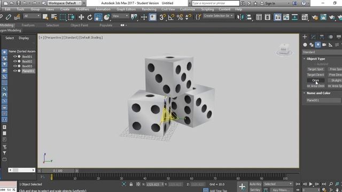
Task: Click the scene explorer horizontal scrollbar
Action: [21, 170]
